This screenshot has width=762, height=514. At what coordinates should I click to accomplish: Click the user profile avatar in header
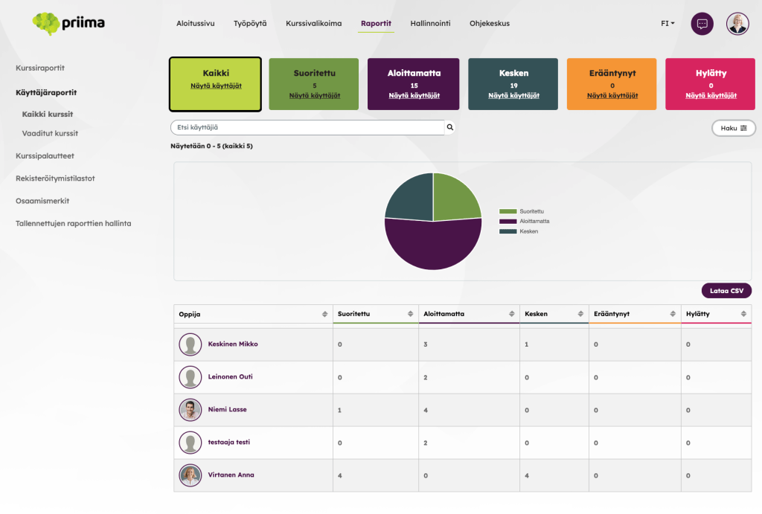tap(737, 24)
